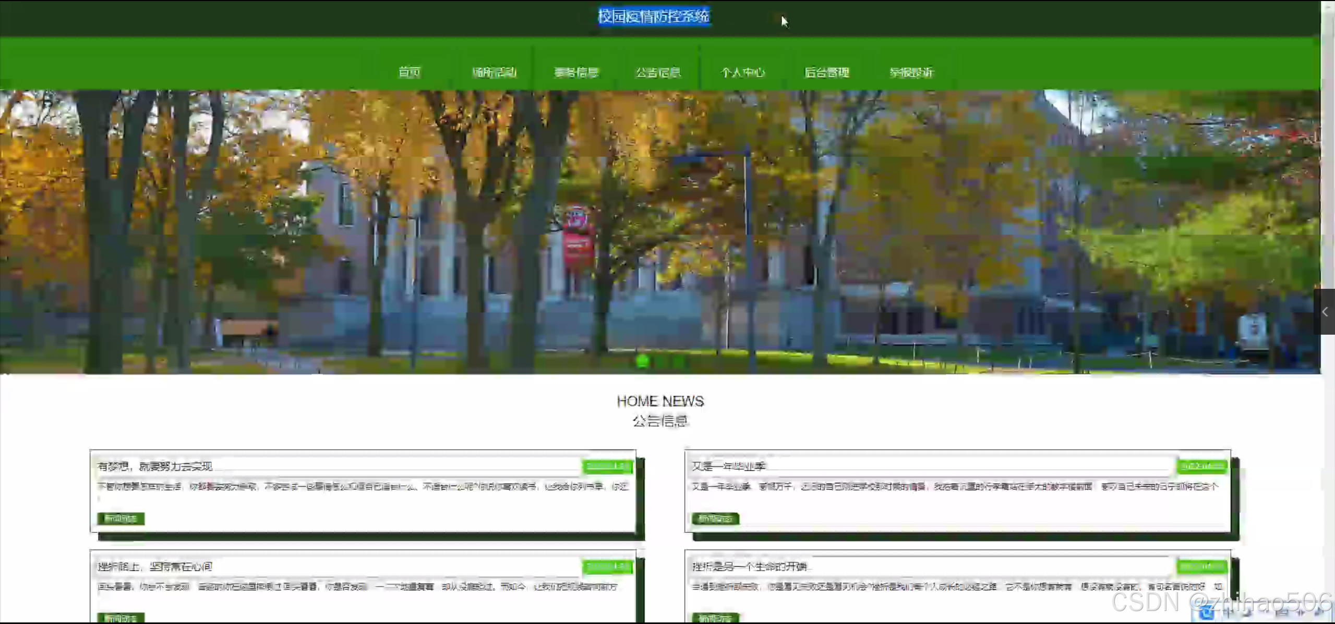Screen dimensions: 1335x624
Task: Open the third navigation item before 公告信息
Action: click(x=576, y=72)
